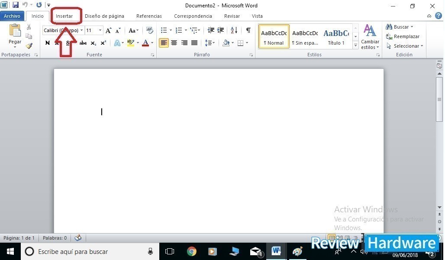This screenshot has width=445, height=260.
Task: Save the document from the quick access toolbar
Action: point(15,5)
